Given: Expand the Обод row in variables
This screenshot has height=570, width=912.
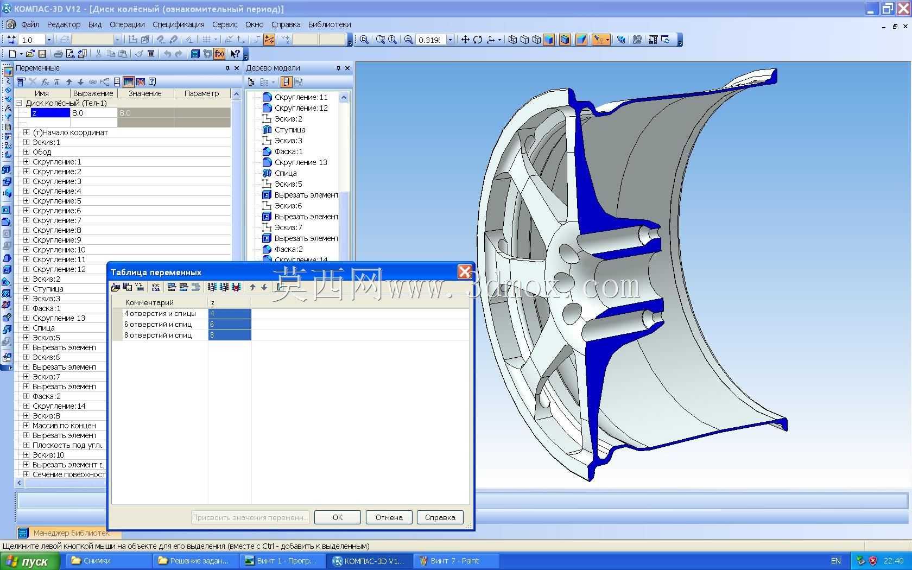Looking at the screenshot, I should pyautogui.click(x=26, y=152).
